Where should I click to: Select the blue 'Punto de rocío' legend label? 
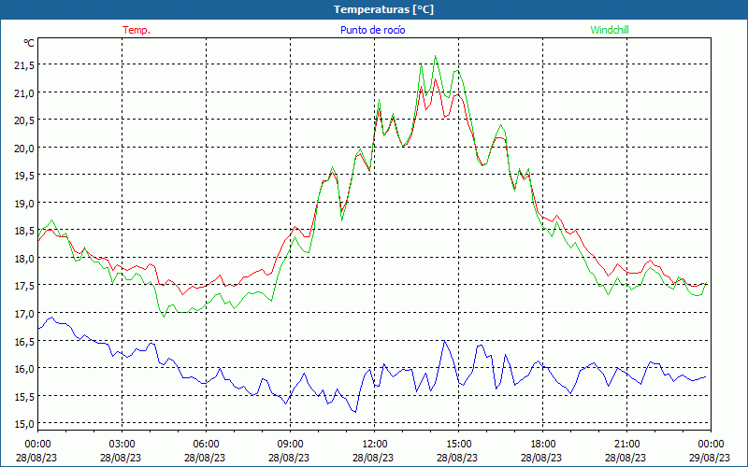[372, 30]
